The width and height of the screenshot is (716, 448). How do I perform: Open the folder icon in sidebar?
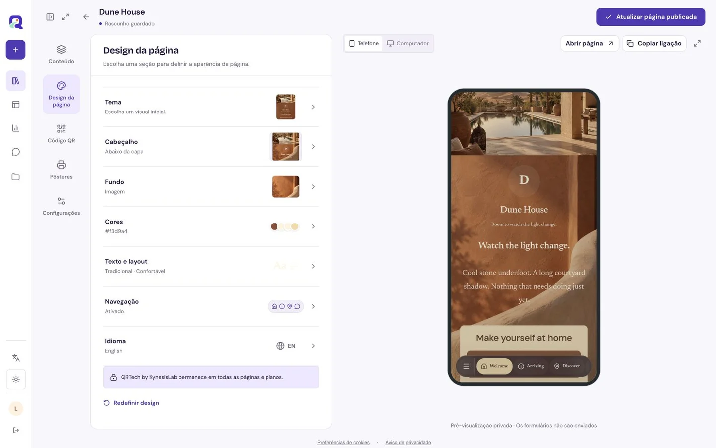(x=16, y=177)
